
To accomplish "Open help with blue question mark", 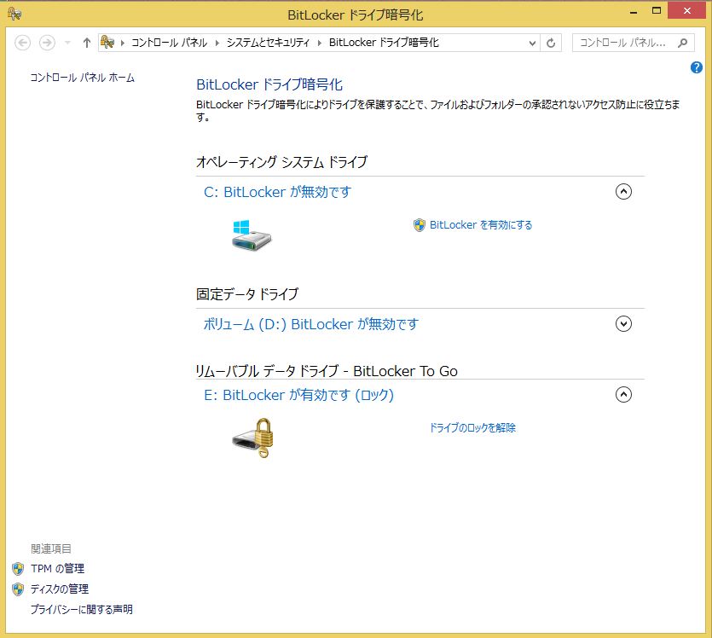I will click(x=696, y=67).
